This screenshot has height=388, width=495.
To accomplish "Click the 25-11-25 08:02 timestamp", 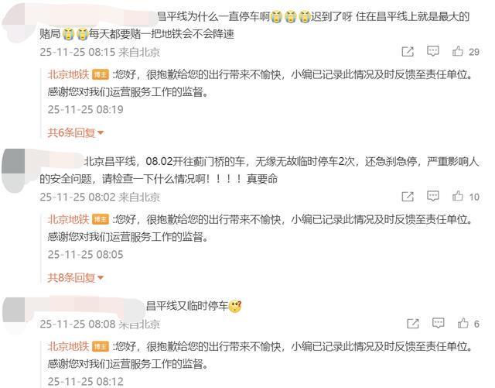I will click(x=77, y=197).
